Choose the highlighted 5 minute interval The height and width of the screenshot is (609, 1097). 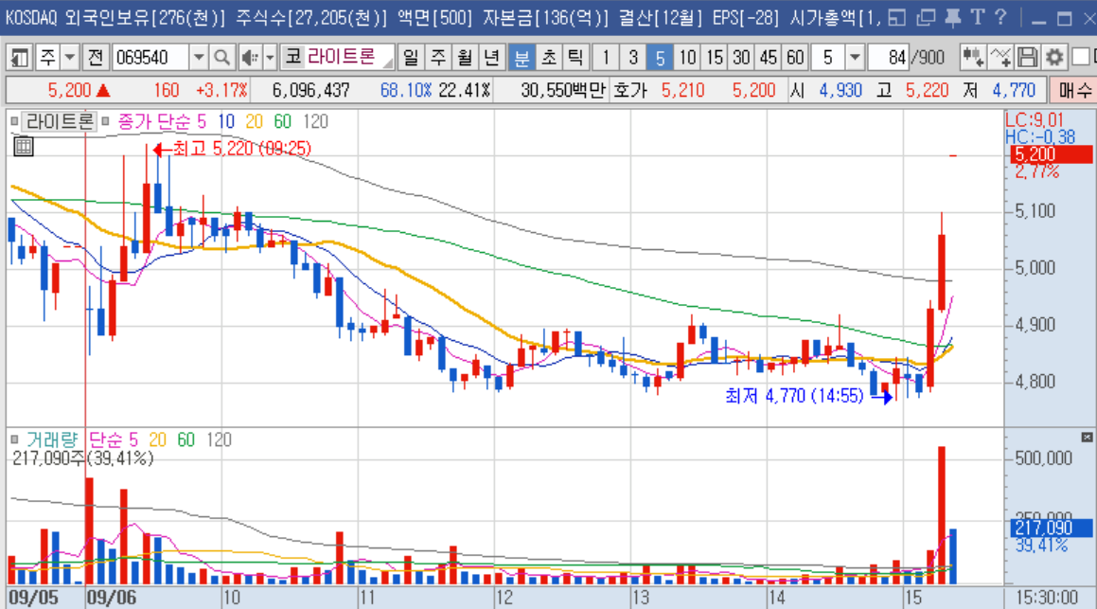click(x=659, y=58)
